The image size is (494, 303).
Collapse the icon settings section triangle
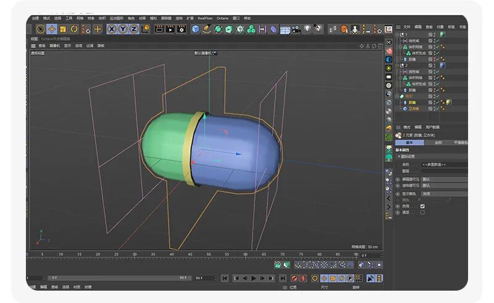[x=399, y=156]
